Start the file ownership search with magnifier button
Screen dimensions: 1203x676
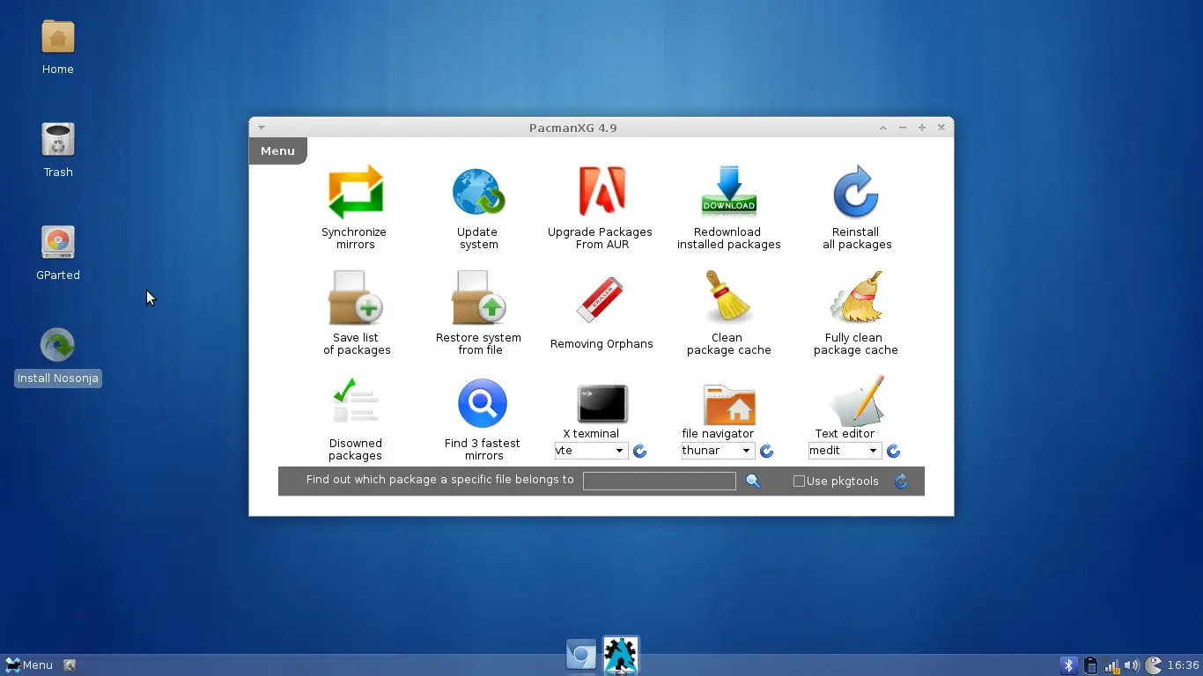coord(753,481)
